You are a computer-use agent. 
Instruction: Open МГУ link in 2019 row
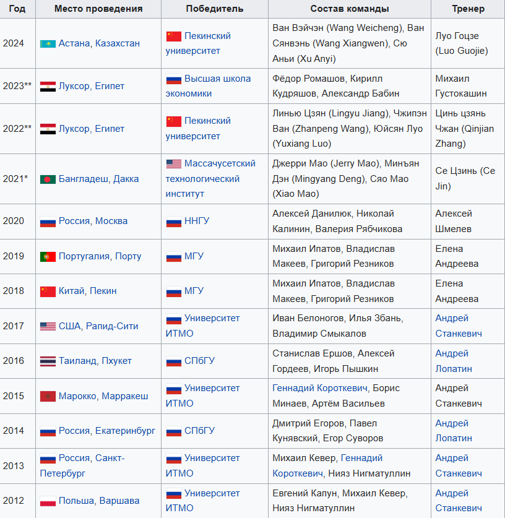pos(194,256)
